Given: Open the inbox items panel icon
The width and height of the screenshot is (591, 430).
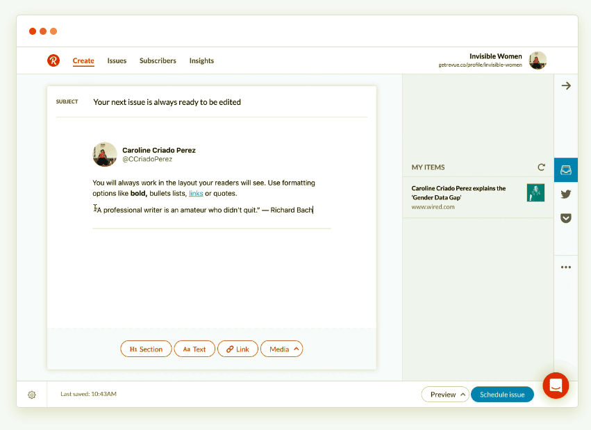Looking at the screenshot, I should pyautogui.click(x=566, y=169).
